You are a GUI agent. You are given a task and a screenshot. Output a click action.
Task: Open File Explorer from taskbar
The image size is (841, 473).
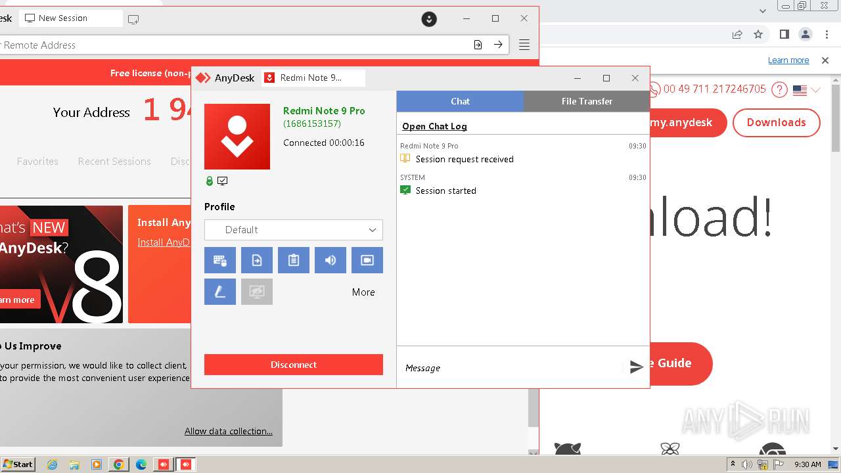click(74, 464)
